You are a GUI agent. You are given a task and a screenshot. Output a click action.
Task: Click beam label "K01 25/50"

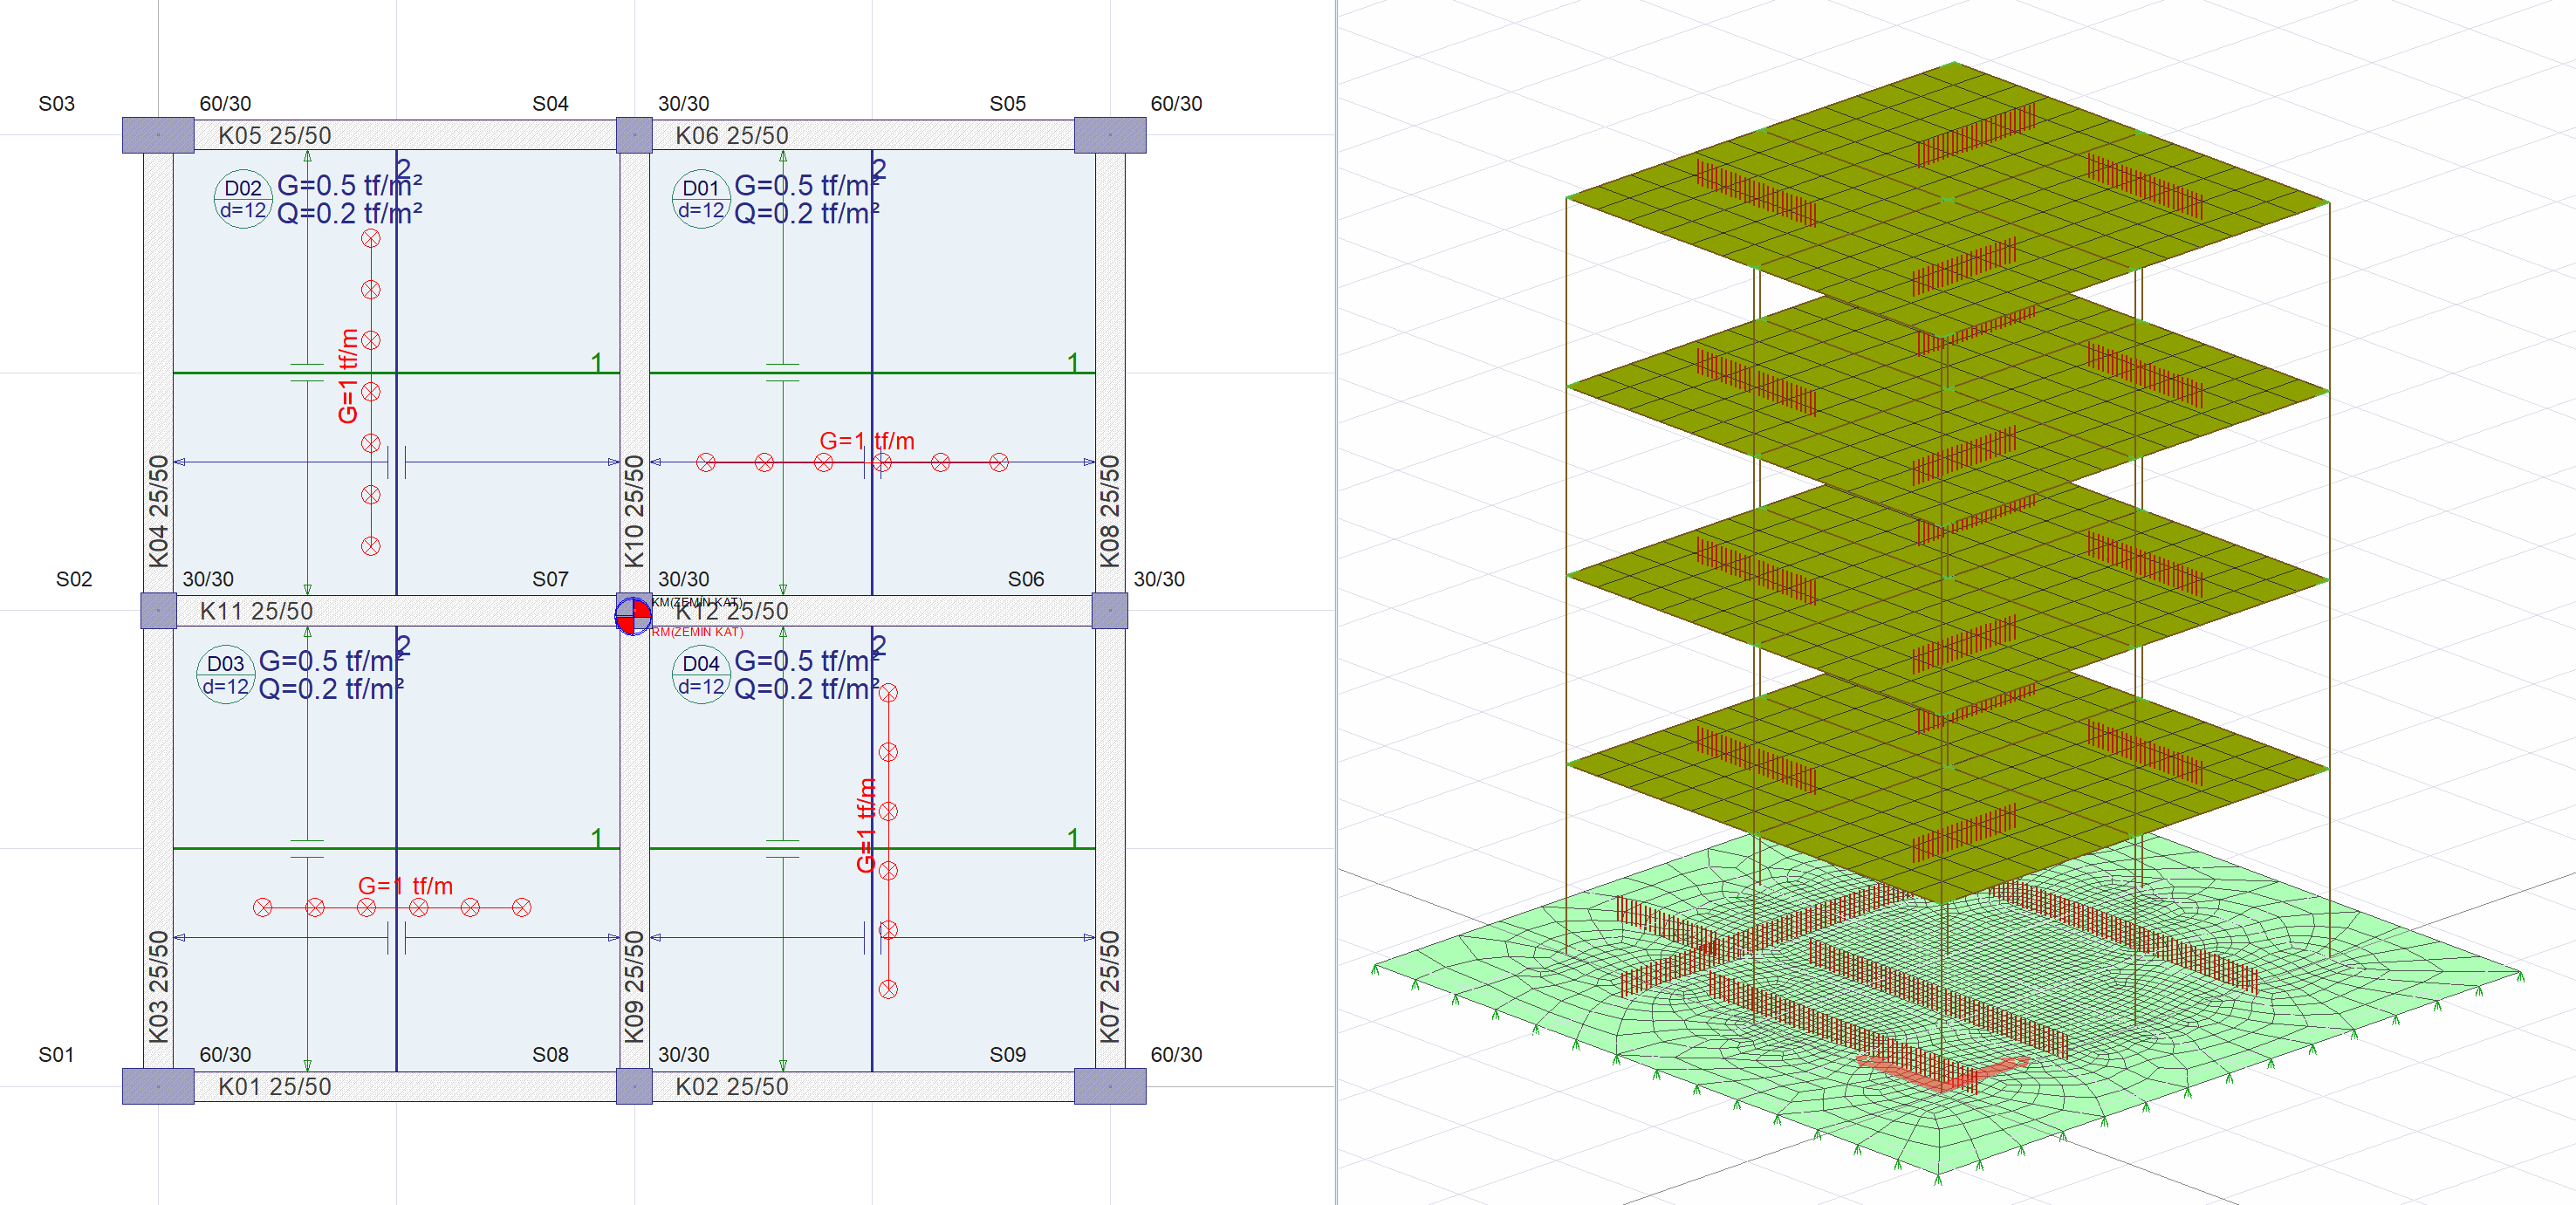pyautogui.click(x=274, y=1086)
